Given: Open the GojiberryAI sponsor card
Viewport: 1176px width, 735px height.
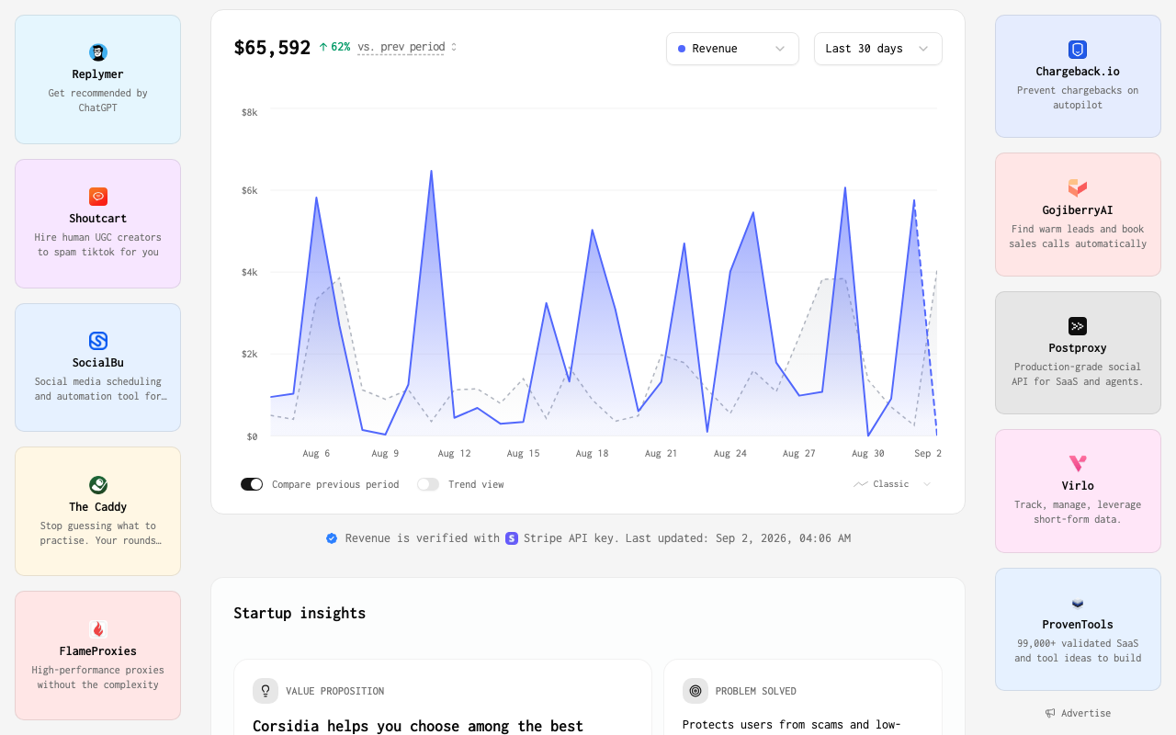Looking at the screenshot, I should pyautogui.click(x=1078, y=214).
